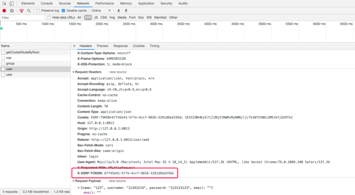The image size is (355, 195).
Task: Close the request details panel
Action: (x=74, y=46)
